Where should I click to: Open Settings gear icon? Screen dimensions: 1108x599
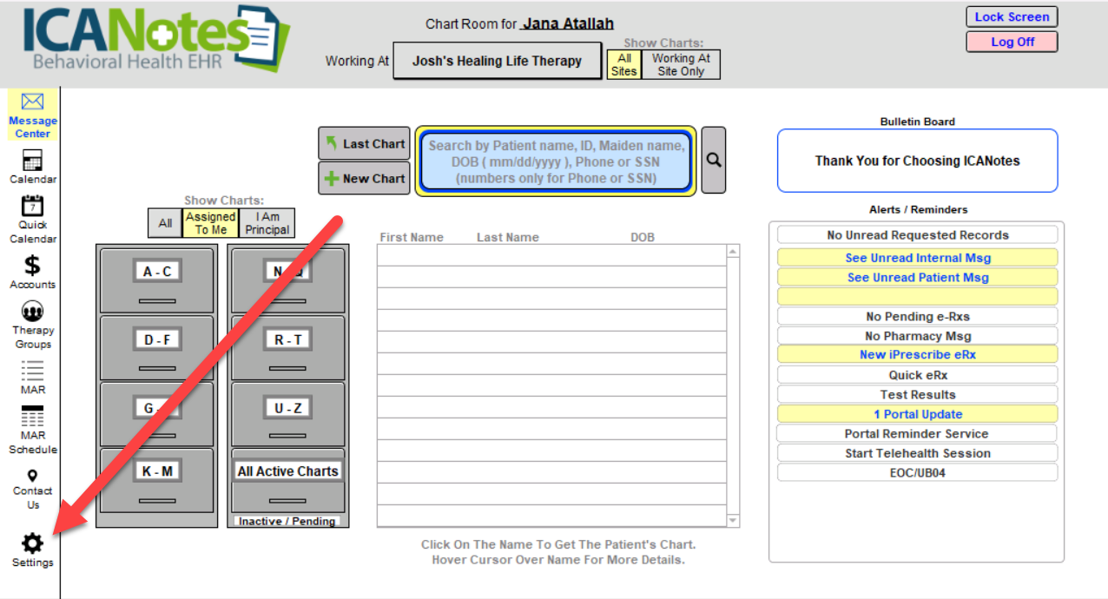32,544
